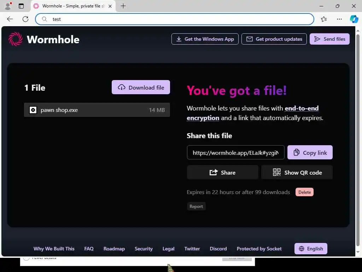Click the exe file gear icon
Screen dimensions: 362x272
33,110
